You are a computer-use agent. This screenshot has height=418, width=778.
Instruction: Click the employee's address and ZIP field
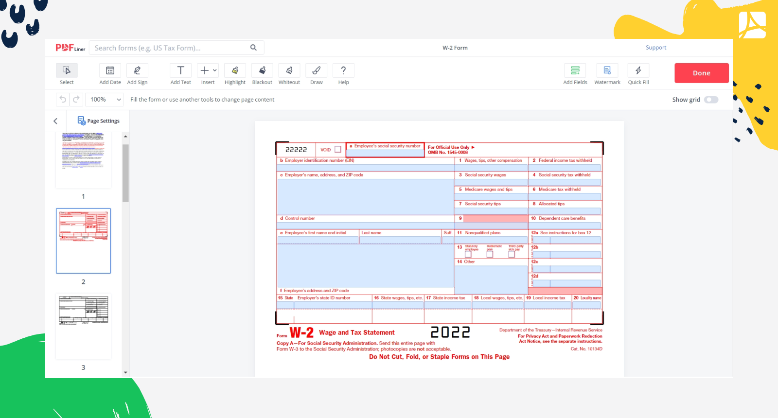[366, 265]
